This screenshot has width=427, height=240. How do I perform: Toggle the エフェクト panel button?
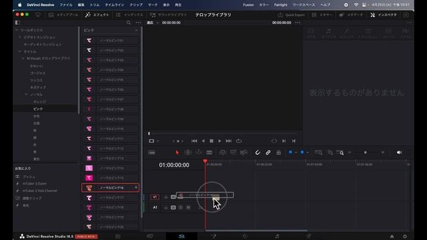(x=97, y=15)
